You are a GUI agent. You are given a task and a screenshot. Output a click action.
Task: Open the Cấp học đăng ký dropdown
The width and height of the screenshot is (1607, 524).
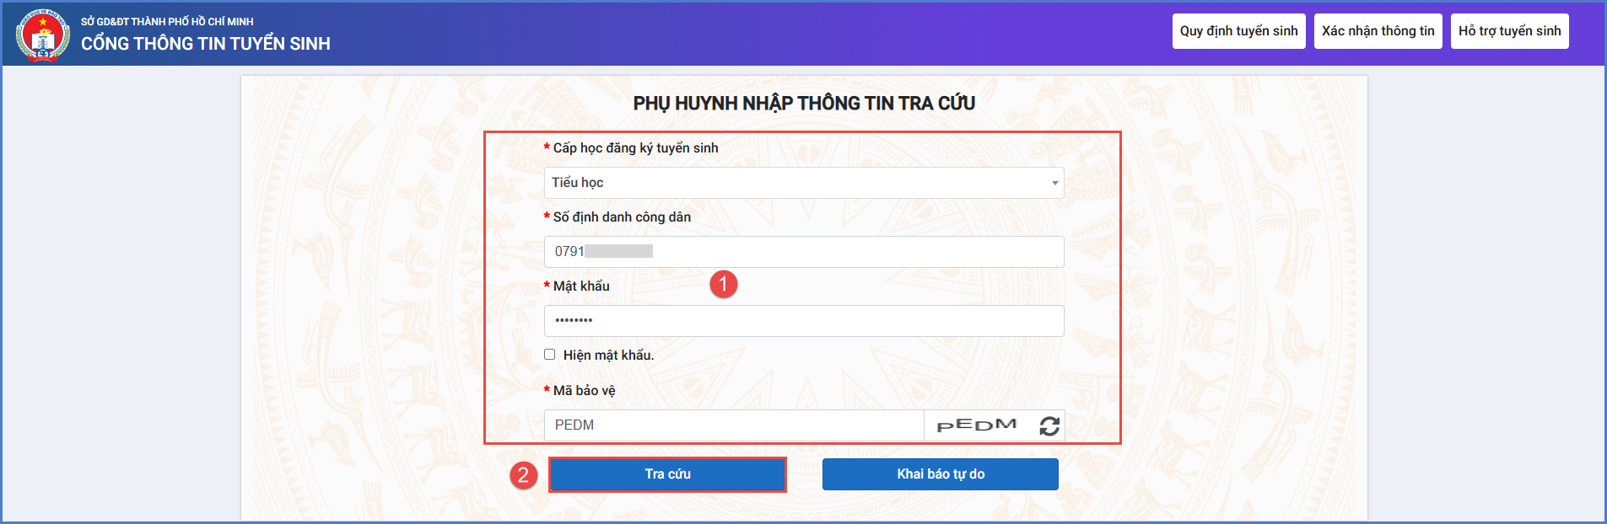pyautogui.click(x=803, y=183)
